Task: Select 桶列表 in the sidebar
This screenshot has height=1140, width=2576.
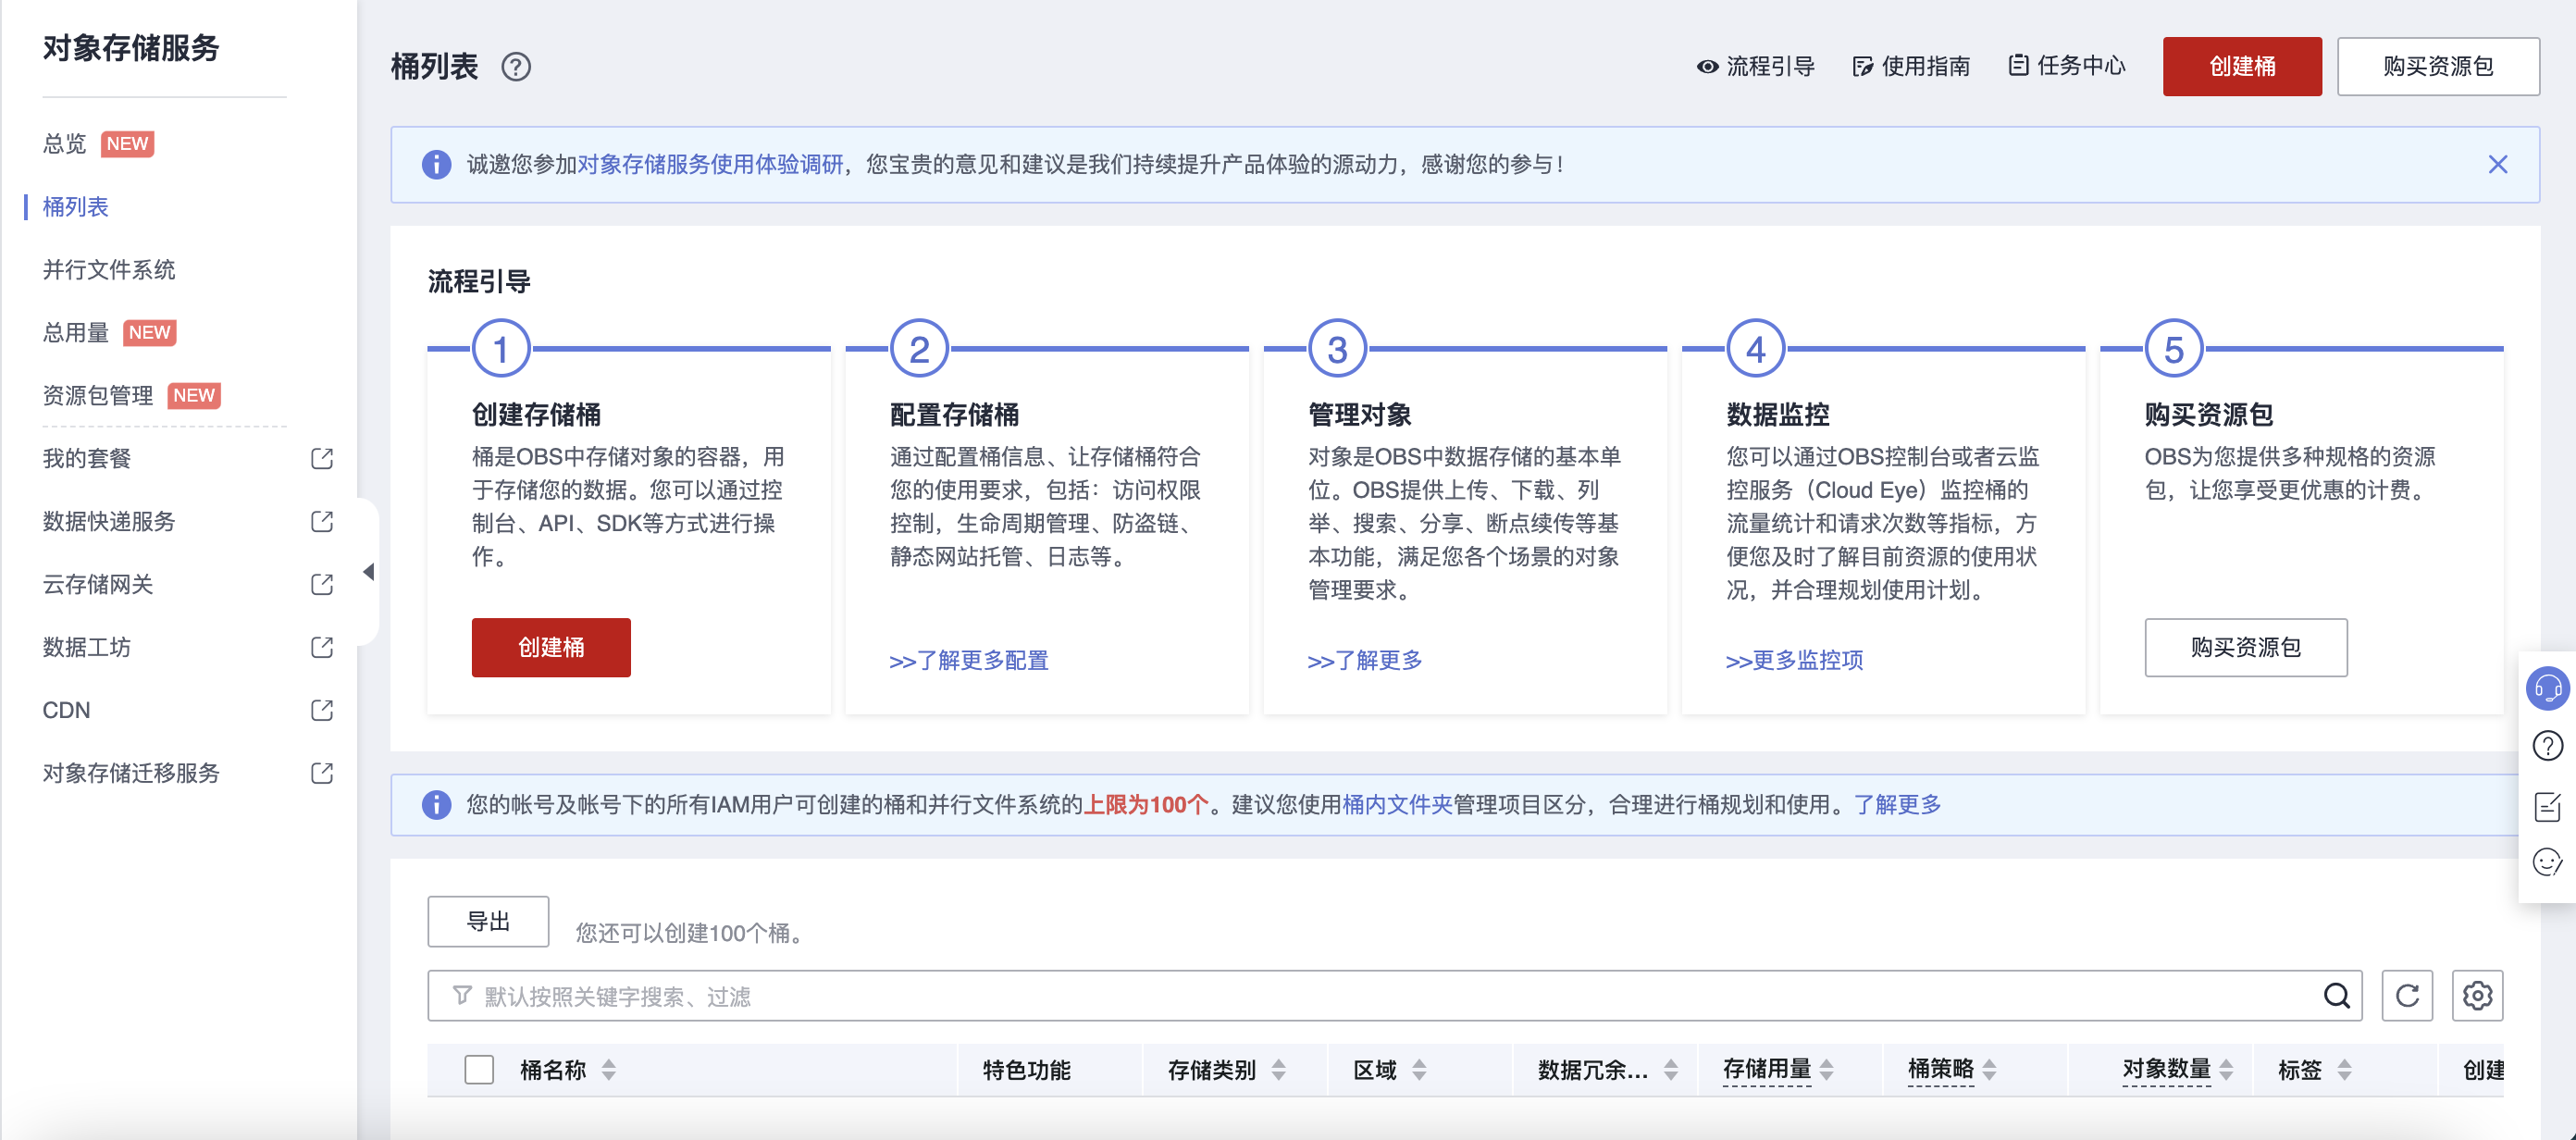Action: pyautogui.click(x=75, y=207)
